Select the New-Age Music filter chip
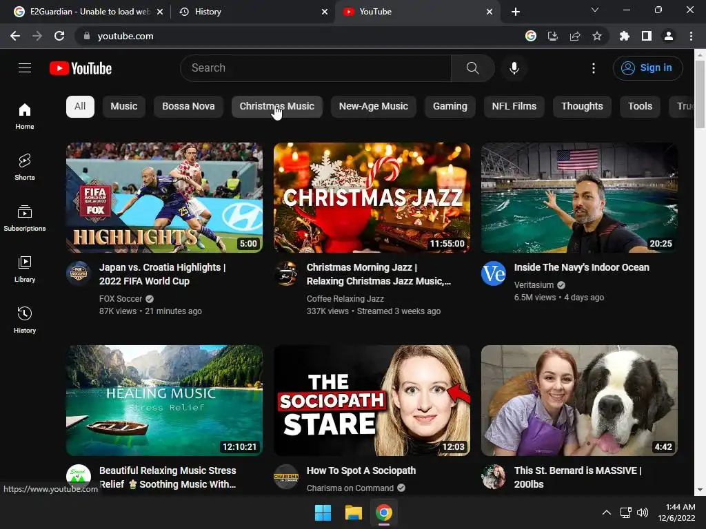706x529 pixels. 373,107
